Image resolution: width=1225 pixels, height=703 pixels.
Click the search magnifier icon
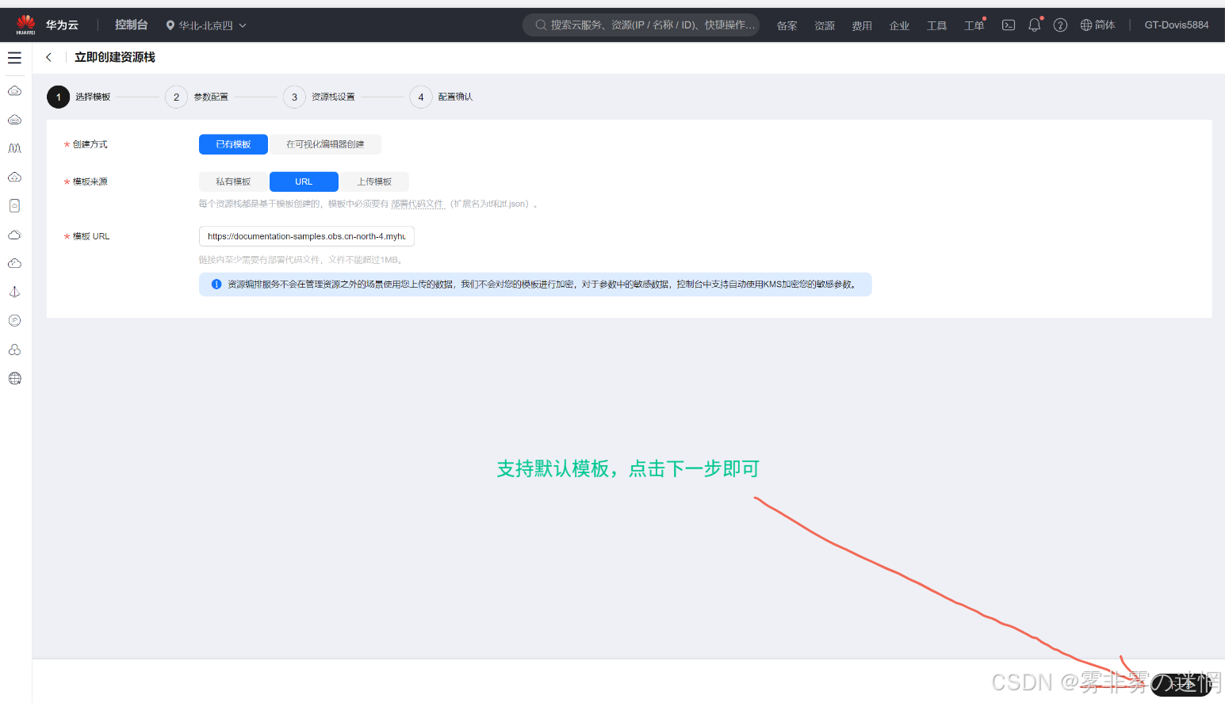pyautogui.click(x=541, y=25)
